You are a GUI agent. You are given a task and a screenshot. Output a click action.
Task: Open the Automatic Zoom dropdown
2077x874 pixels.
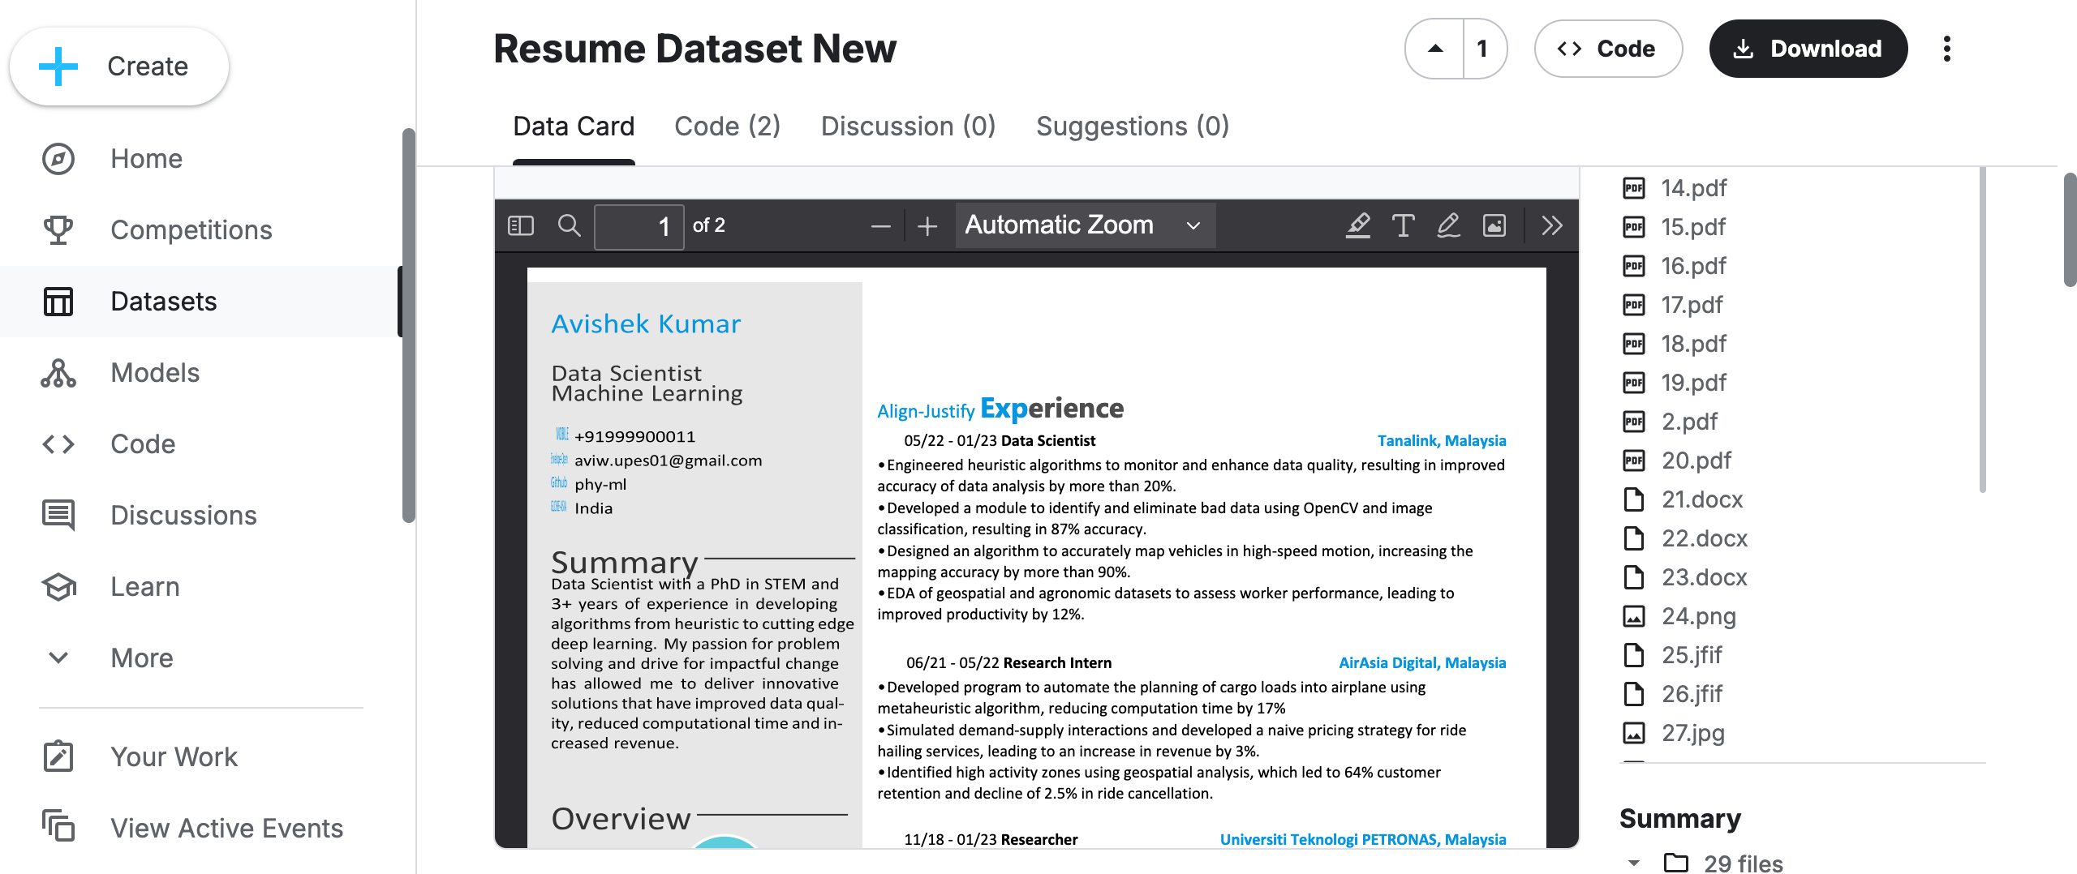point(1085,225)
